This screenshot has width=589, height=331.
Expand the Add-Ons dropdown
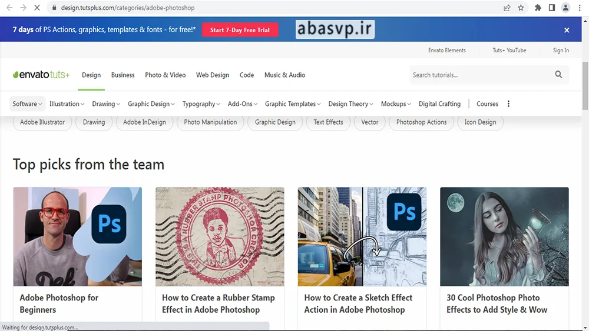click(242, 104)
